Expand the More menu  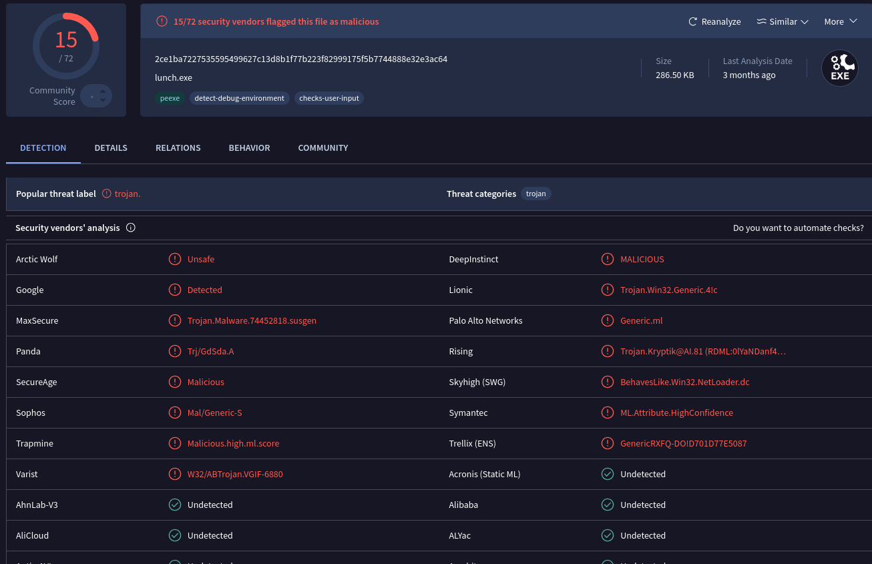(841, 21)
